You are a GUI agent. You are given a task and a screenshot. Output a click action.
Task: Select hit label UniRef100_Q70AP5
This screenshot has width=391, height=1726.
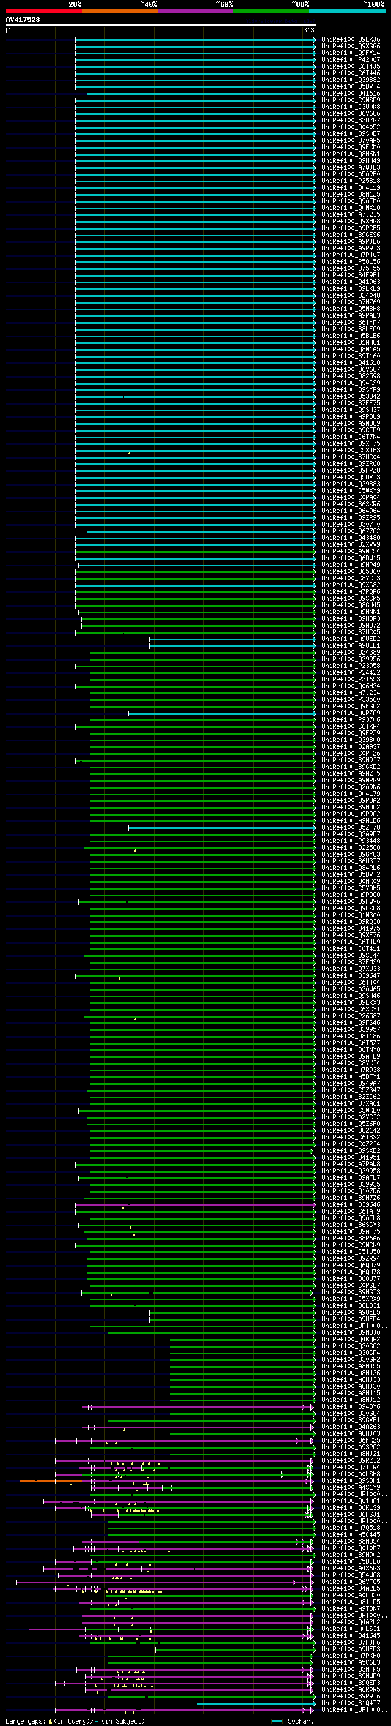point(351,140)
